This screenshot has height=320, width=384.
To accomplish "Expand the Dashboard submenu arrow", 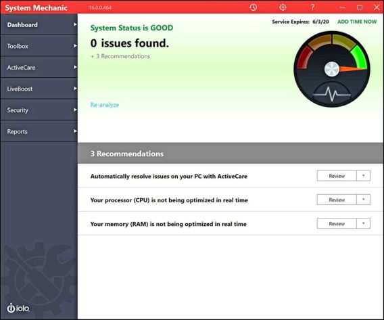I will pyautogui.click(x=75, y=24).
